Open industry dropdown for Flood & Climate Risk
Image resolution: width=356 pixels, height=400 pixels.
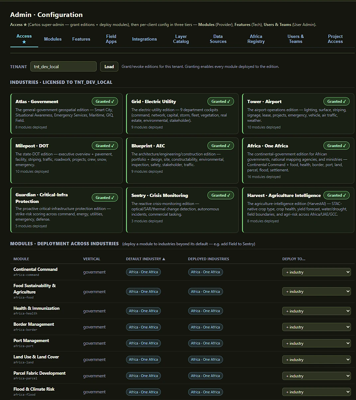tap(316, 392)
